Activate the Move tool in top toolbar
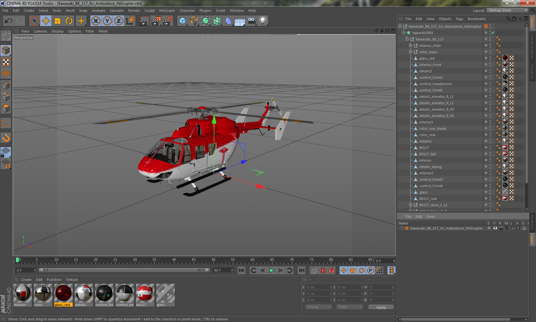The height and width of the screenshot is (322, 536). tap(46, 21)
